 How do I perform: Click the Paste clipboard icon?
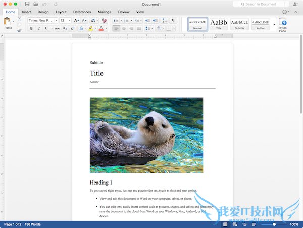8,22
